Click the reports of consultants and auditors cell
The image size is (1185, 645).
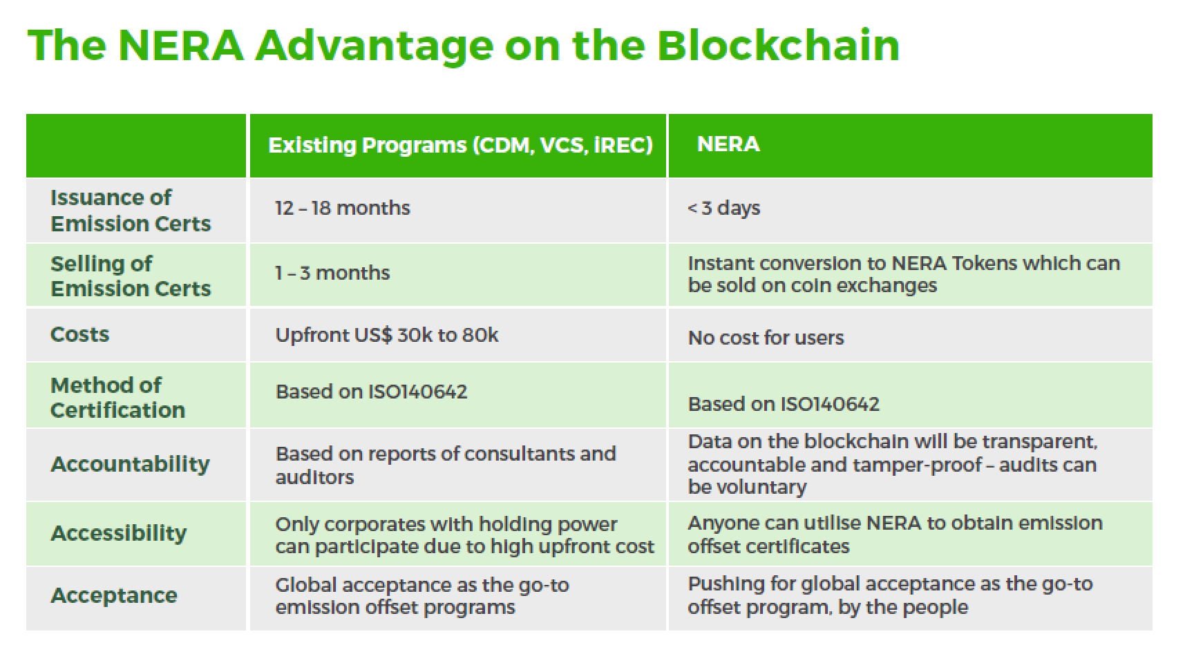pyautogui.click(x=446, y=465)
